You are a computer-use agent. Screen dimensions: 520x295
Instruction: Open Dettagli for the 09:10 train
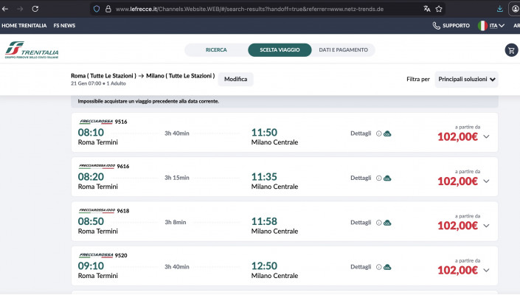pos(361,266)
